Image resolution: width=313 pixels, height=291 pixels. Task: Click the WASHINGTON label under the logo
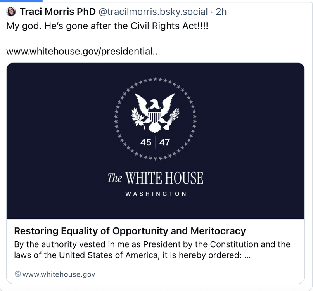(155, 194)
